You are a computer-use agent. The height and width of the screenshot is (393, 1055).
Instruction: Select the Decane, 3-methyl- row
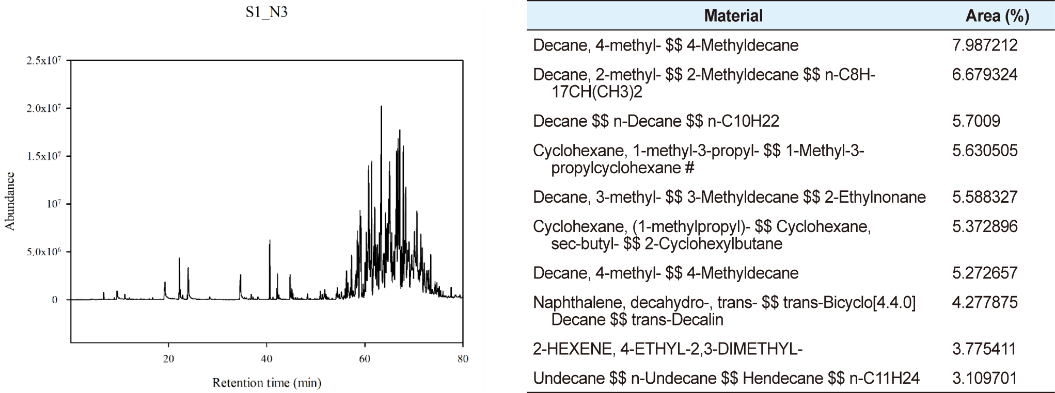729,197
